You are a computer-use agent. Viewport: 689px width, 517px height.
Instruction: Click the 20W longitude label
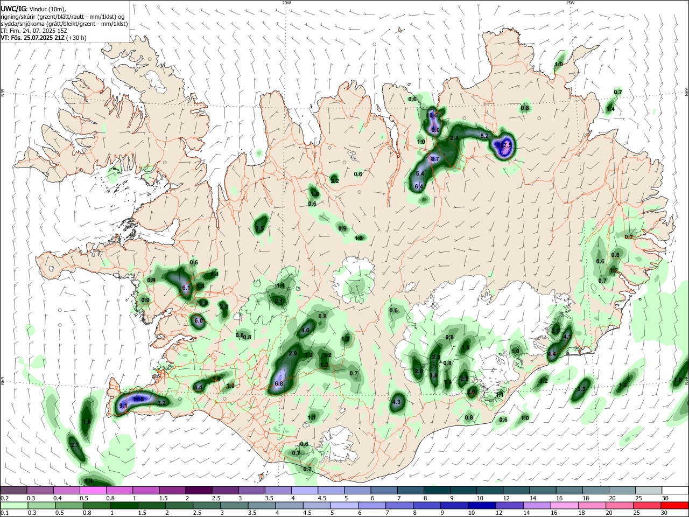click(x=286, y=3)
